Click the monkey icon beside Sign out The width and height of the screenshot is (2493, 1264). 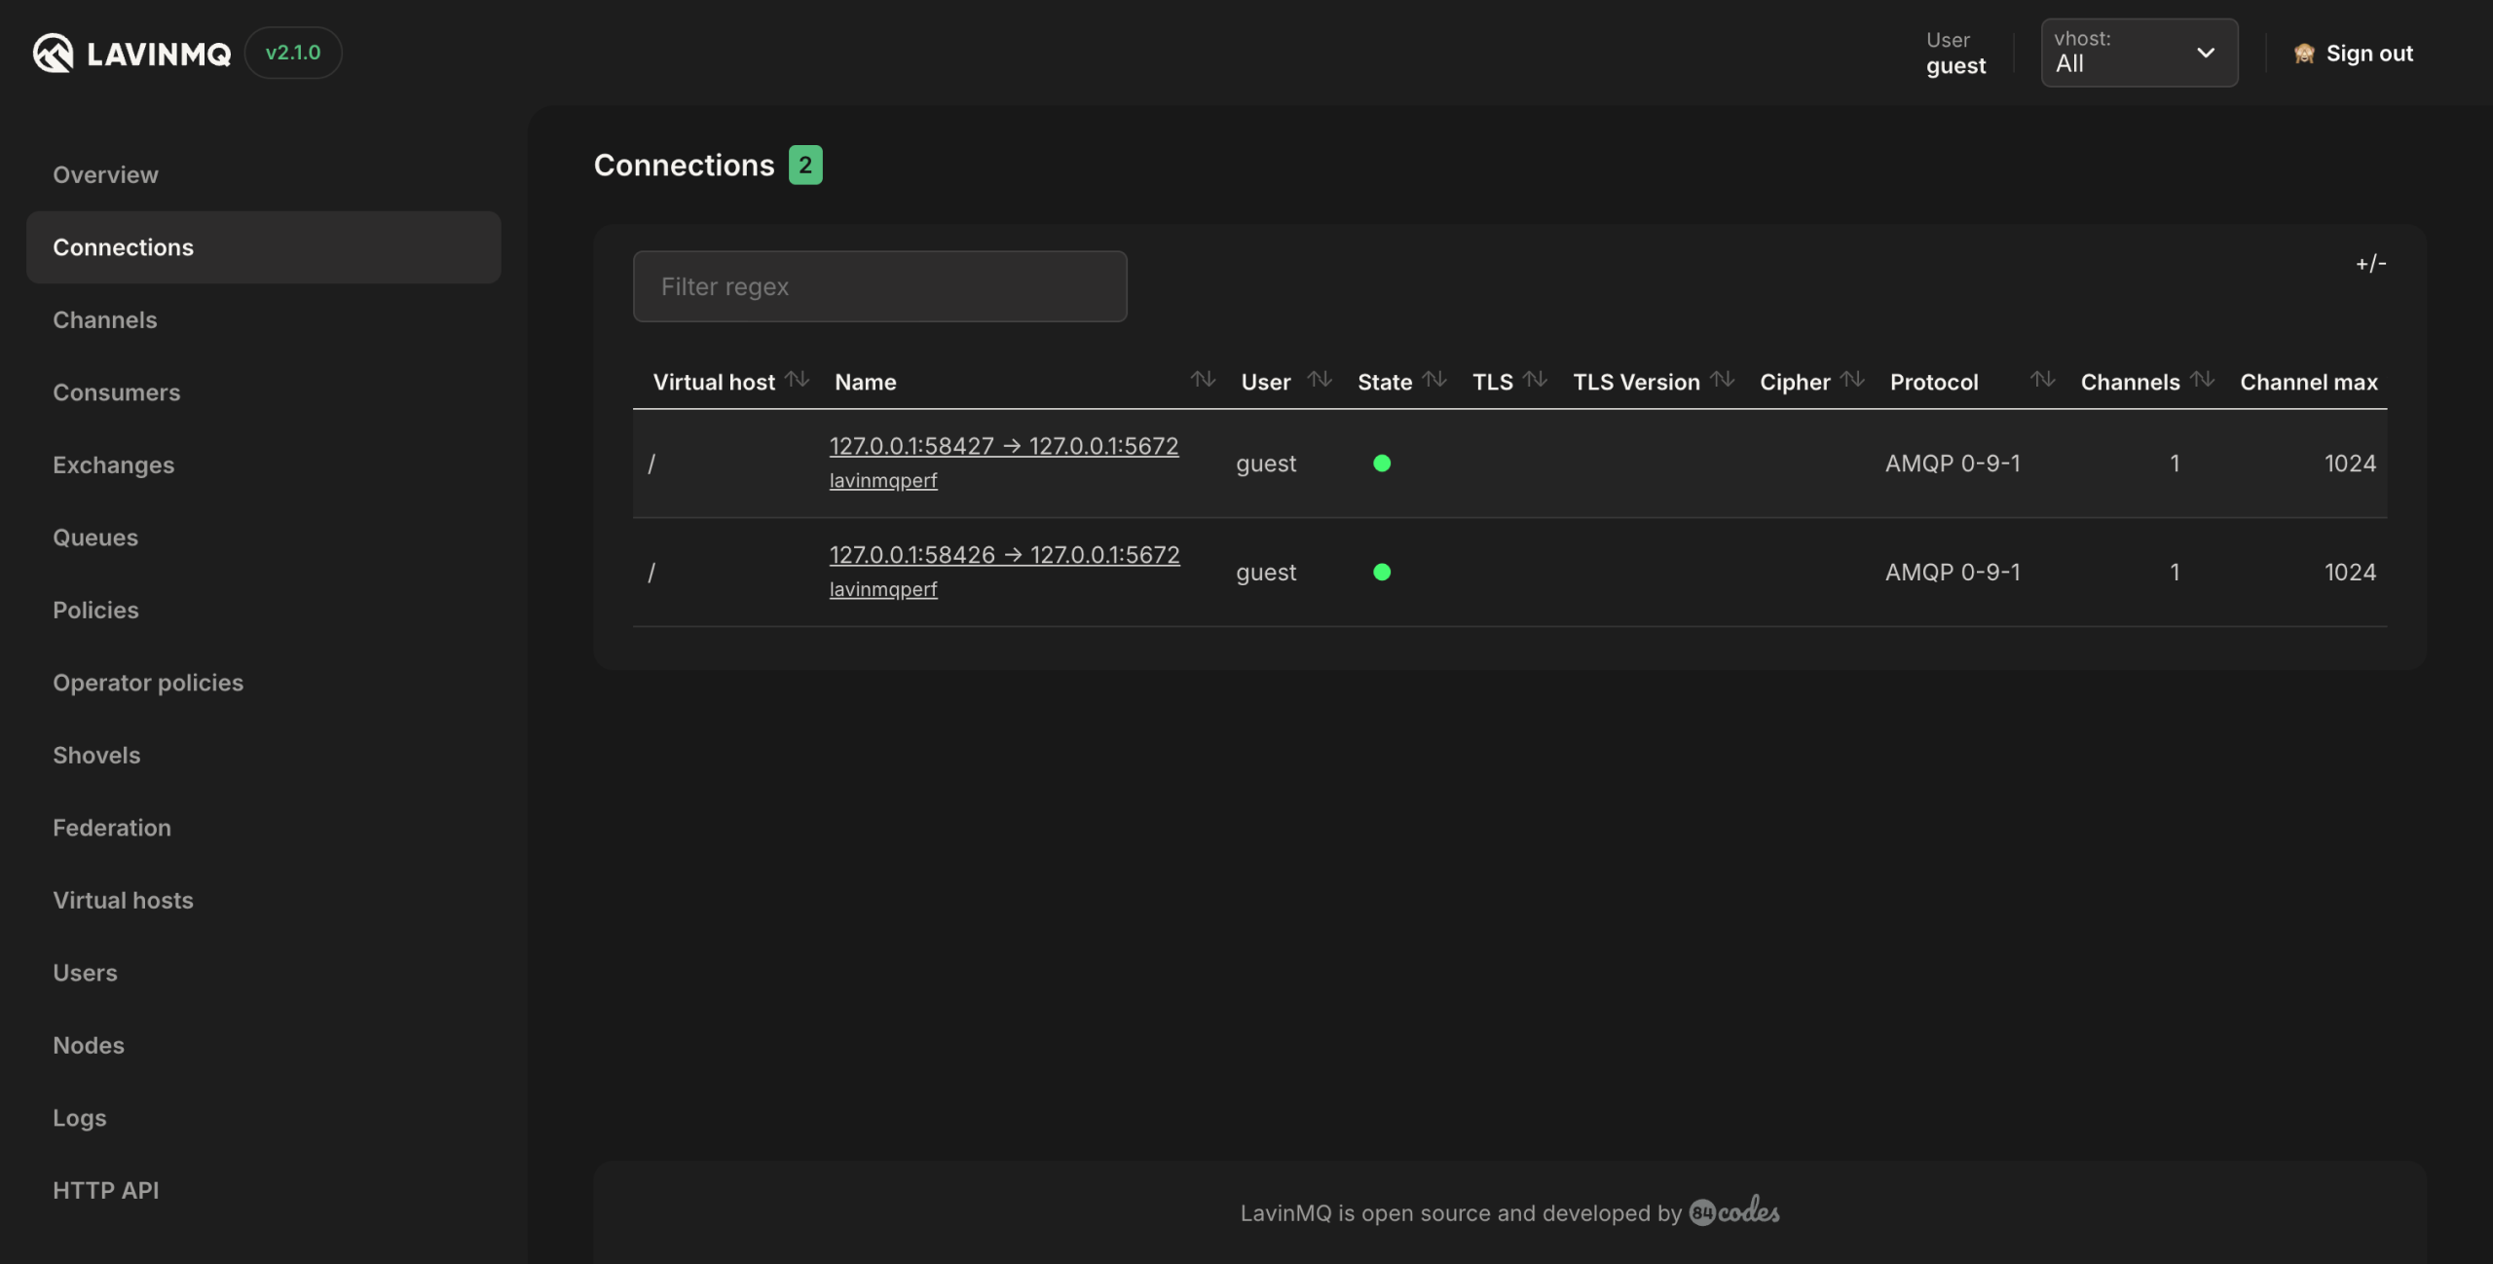pos(2304,54)
